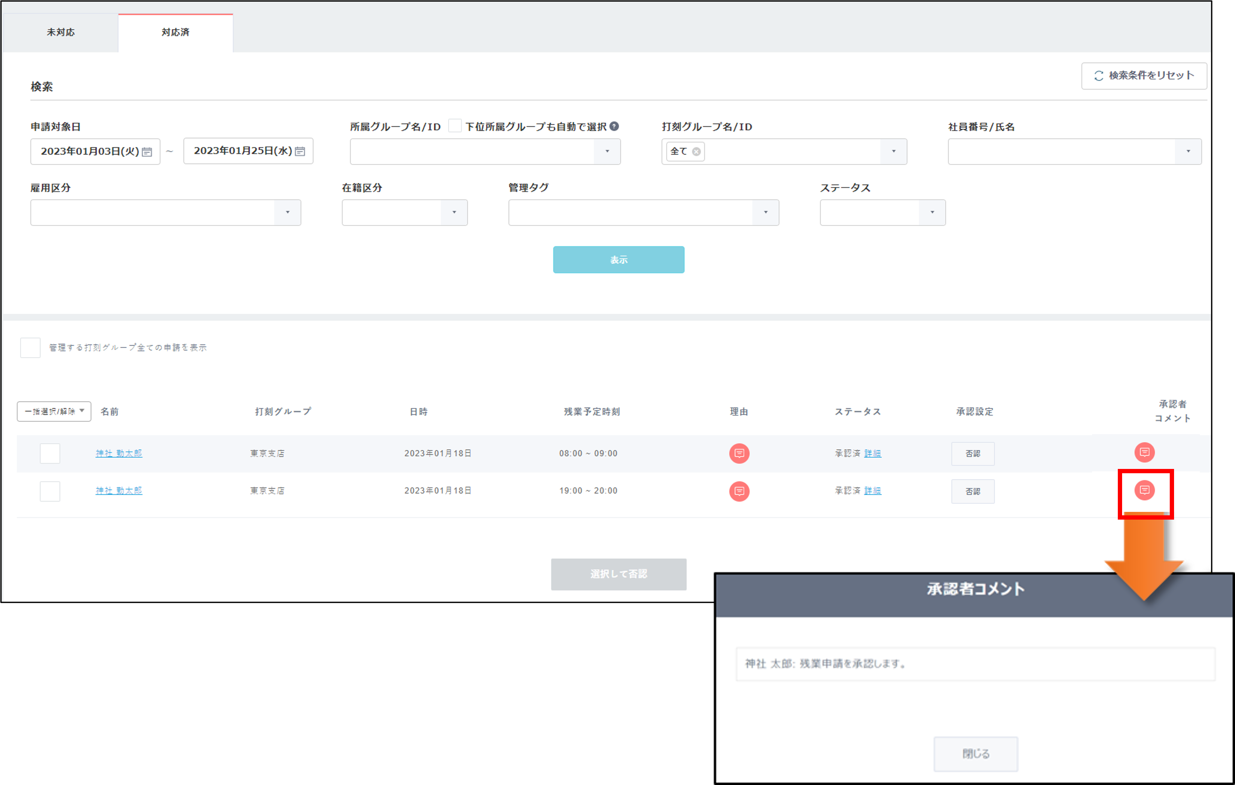Expand the 所属グループ名/ID dropdown
The width and height of the screenshot is (1235, 785).
point(607,151)
